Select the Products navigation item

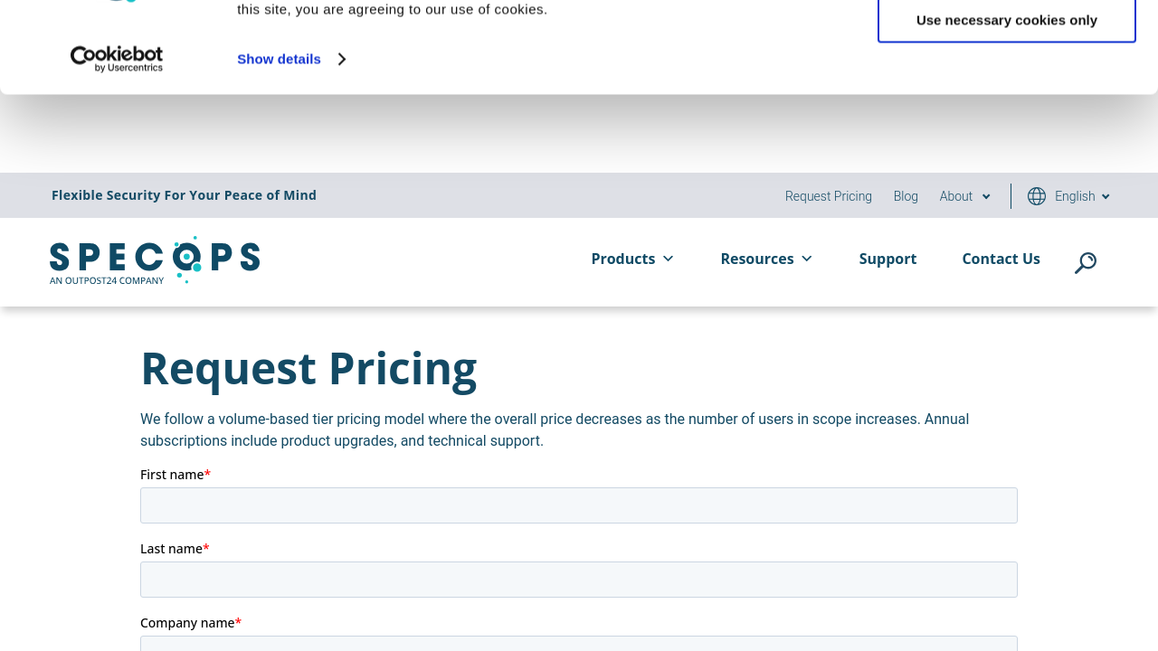pos(622,259)
